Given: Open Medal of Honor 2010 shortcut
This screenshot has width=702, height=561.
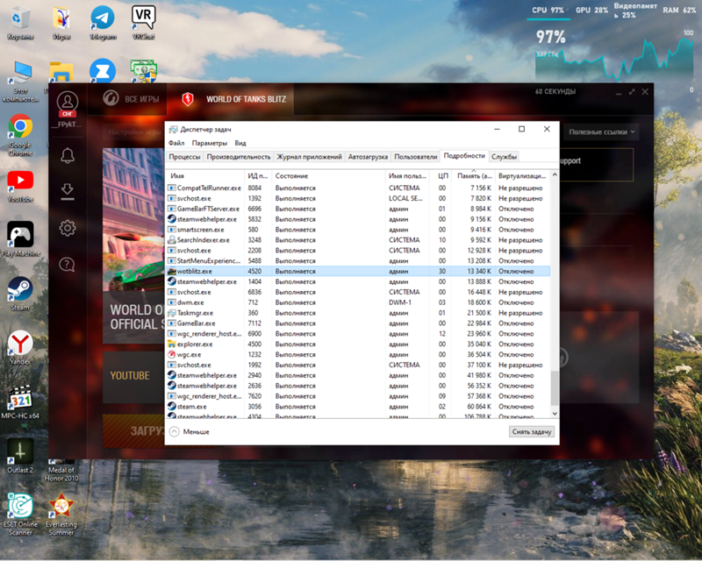Looking at the screenshot, I should 61,471.
